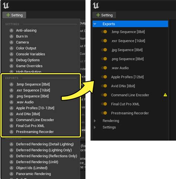This screenshot has height=179, width=176.
Task: Open the left green plus Setting button
Action: tap(14, 15)
